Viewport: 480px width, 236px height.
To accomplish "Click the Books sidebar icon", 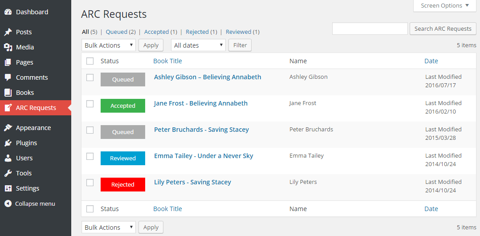I will (8, 93).
